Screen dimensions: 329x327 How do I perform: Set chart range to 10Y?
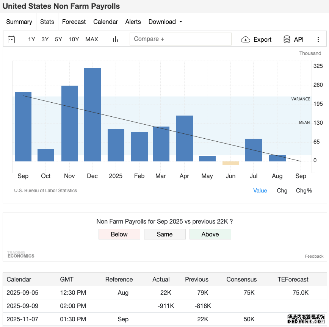pos(74,39)
